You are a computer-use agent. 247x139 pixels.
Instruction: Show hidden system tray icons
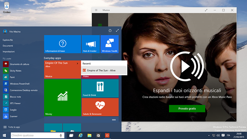209,135
